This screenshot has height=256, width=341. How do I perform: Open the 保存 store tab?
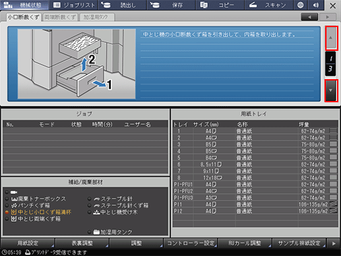coord(171,5)
